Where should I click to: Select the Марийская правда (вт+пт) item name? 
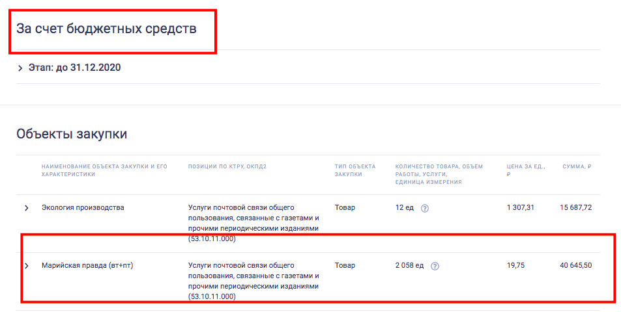tap(87, 265)
